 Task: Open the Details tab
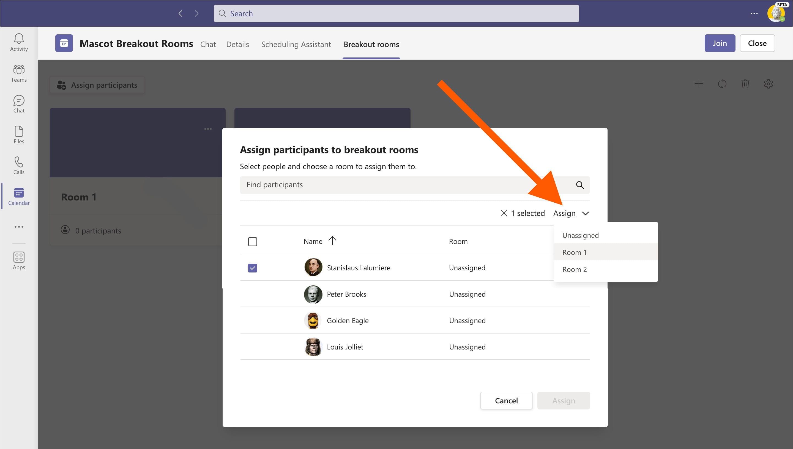237,45
